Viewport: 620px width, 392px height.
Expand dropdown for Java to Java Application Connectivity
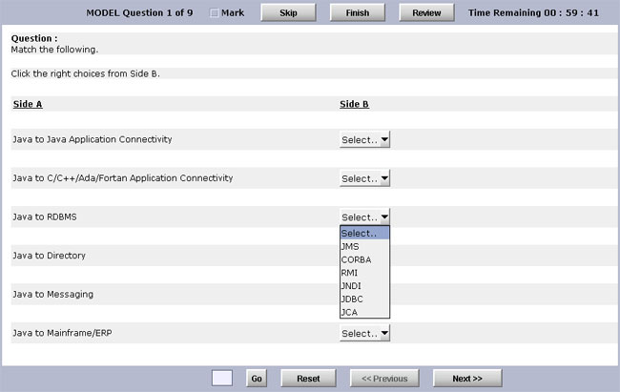tap(364, 139)
